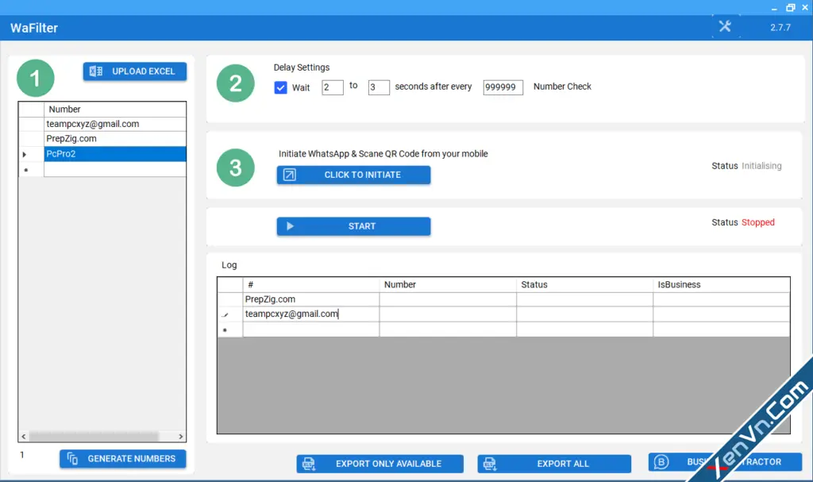Click the Export Only Available button

pyautogui.click(x=380, y=464)
